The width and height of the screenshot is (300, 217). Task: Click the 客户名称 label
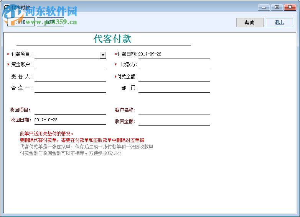coord(125,110)
